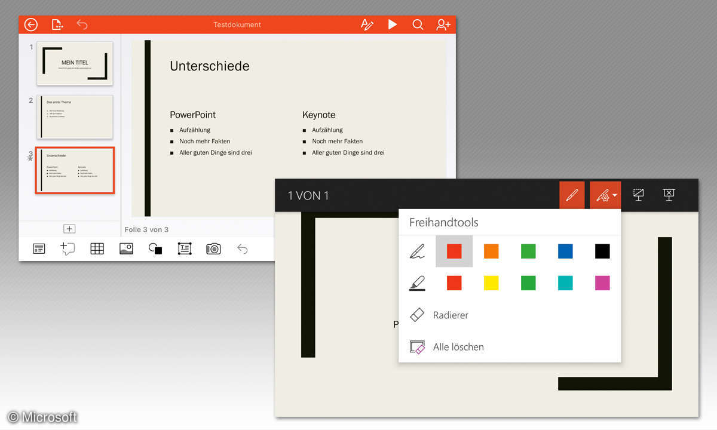Click the "Folie 3 von 3" status text

coord(146,229)
